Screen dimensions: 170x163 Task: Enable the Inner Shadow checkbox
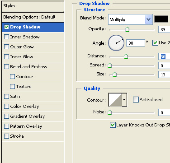pyautogui.click(x=6, y=37)
